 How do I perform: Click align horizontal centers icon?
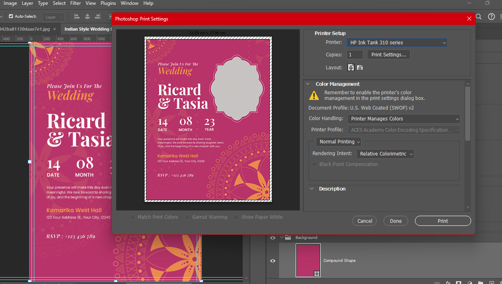tap(87, 17)
